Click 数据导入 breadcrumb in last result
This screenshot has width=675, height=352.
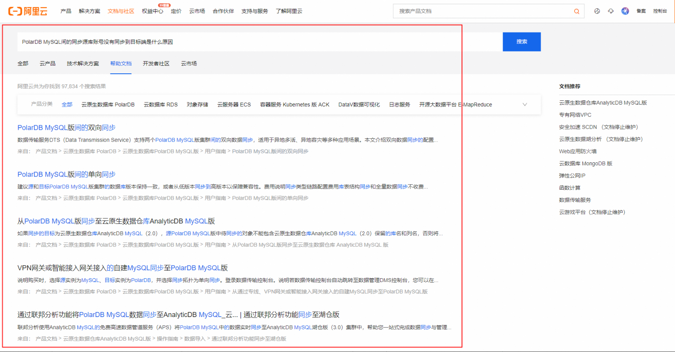[x=195, y=339]
